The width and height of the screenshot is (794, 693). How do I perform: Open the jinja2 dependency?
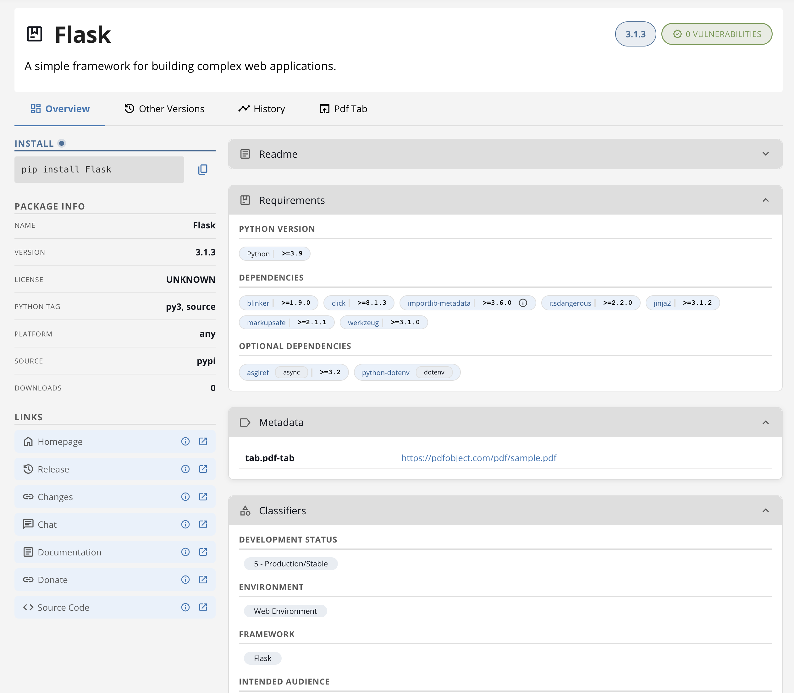click(x=682, y=303)
